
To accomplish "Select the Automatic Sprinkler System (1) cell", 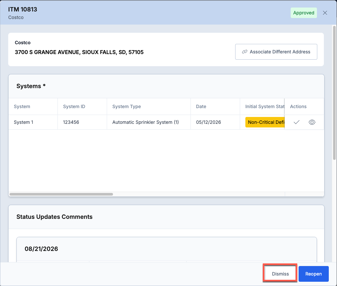I will (x=148, y=122).
